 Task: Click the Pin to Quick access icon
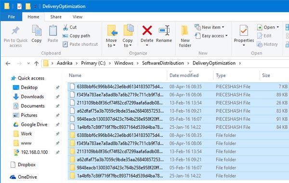coord(15,30)
